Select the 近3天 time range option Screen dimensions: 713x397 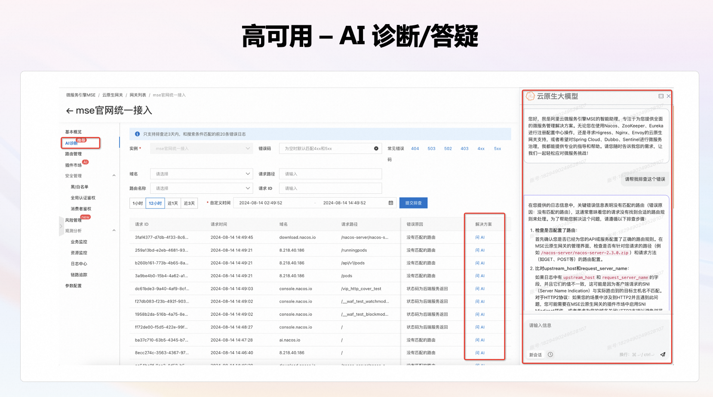pyautogui.click(x=189, y=203)
